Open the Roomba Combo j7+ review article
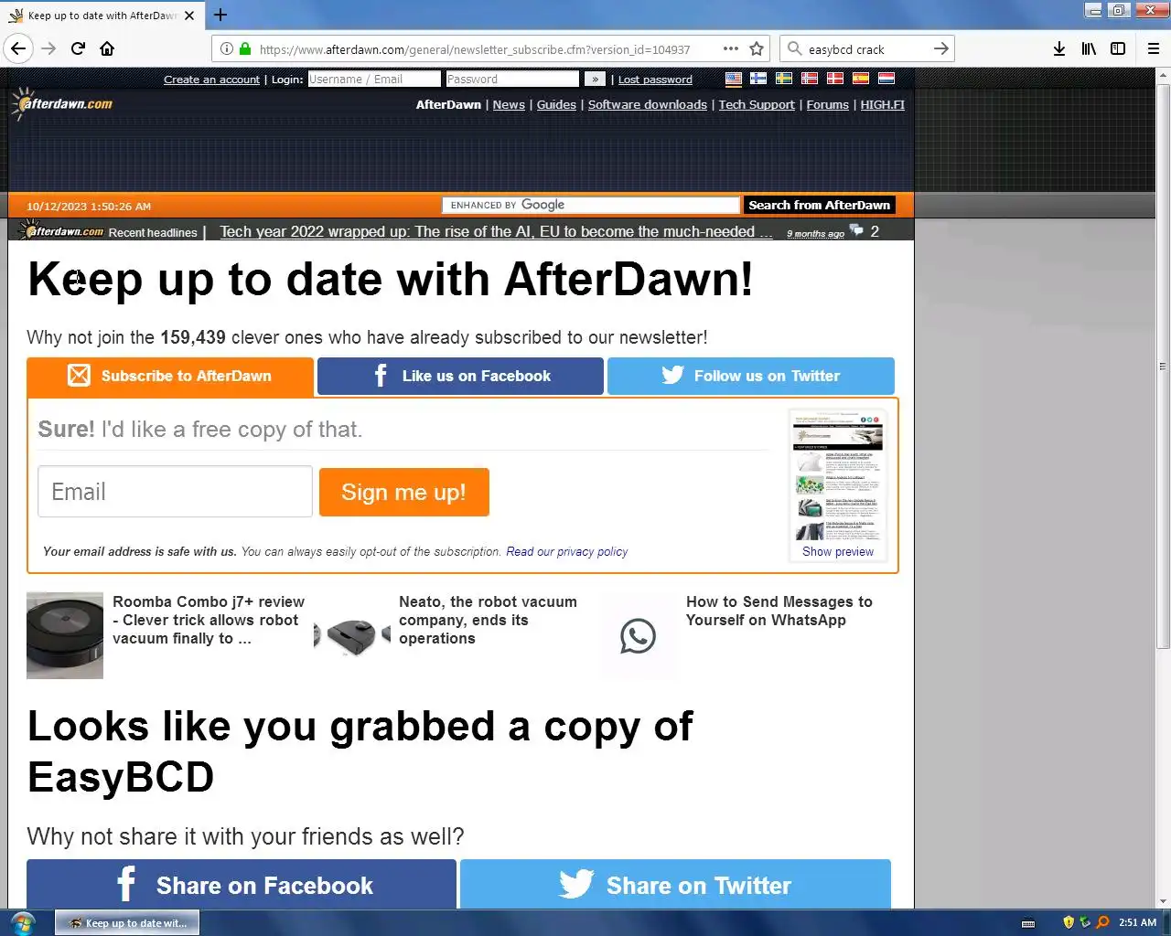Screen dimensions: 1171x936 click(209, 620)
